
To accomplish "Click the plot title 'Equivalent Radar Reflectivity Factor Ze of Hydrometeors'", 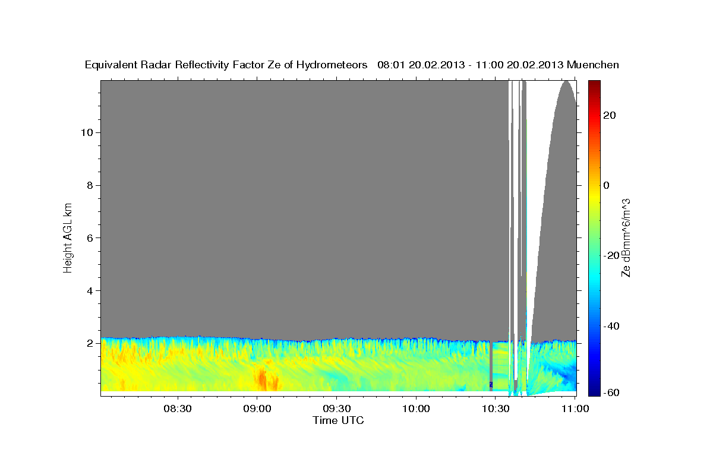I will coord(226,65).
